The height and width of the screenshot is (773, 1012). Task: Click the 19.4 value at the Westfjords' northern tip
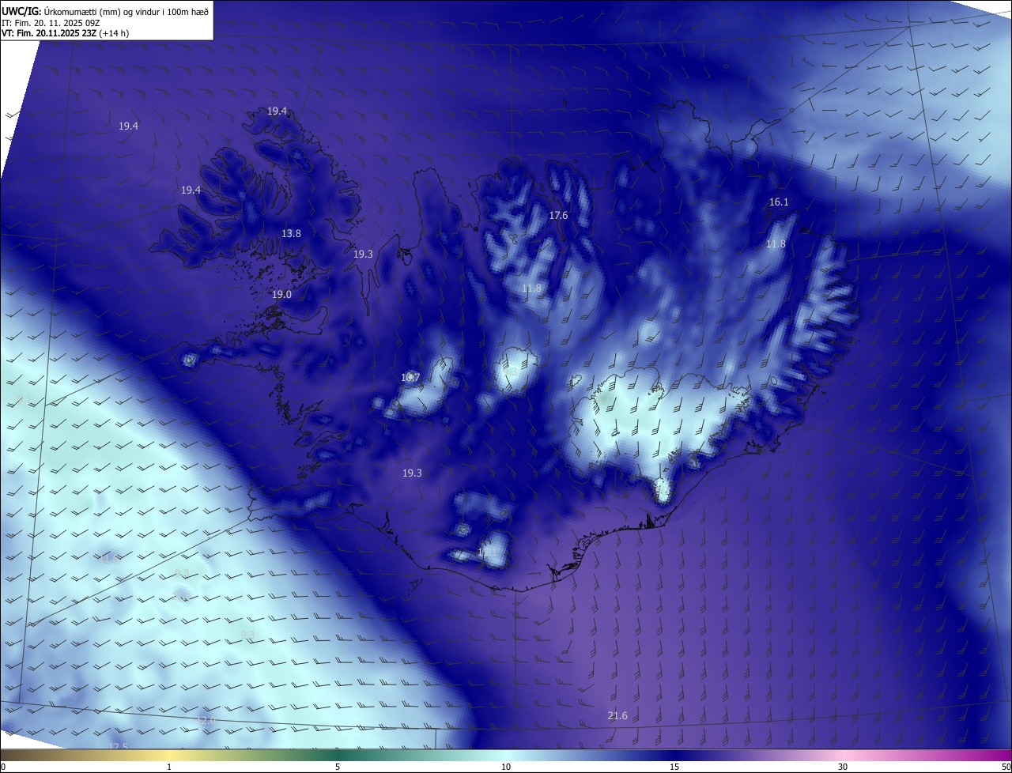coord(277,111)
